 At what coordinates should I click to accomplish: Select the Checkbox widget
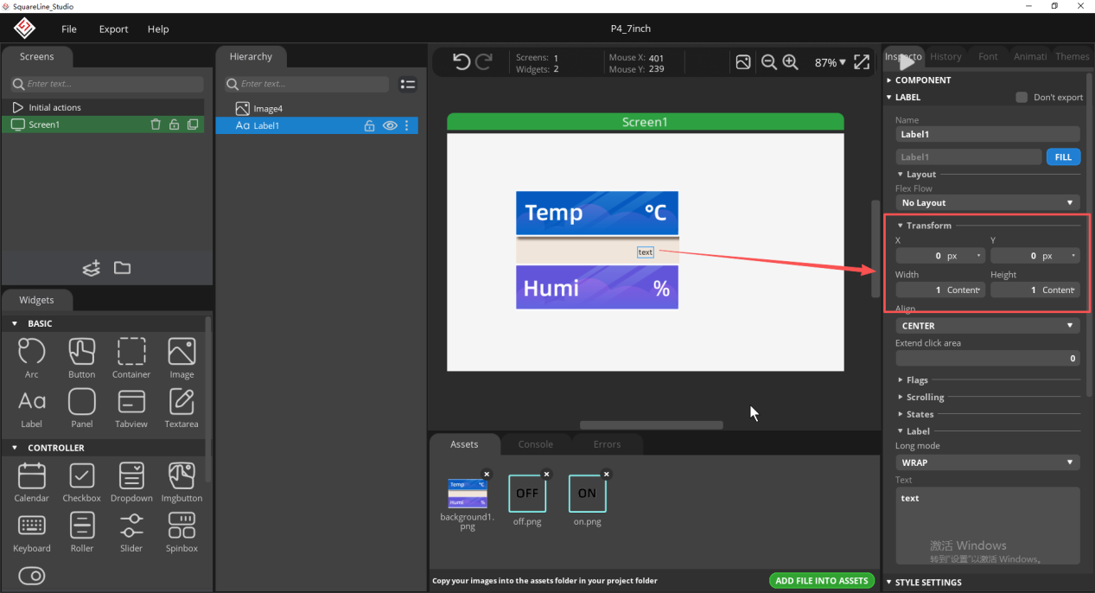click(x=82, y=482)
